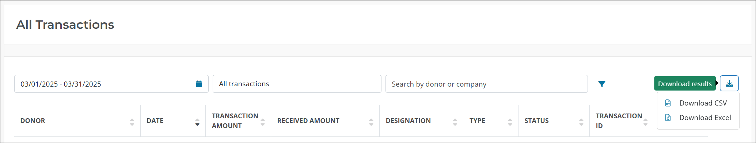
Task: Click the CSV file icon
Action: (668, 103)
